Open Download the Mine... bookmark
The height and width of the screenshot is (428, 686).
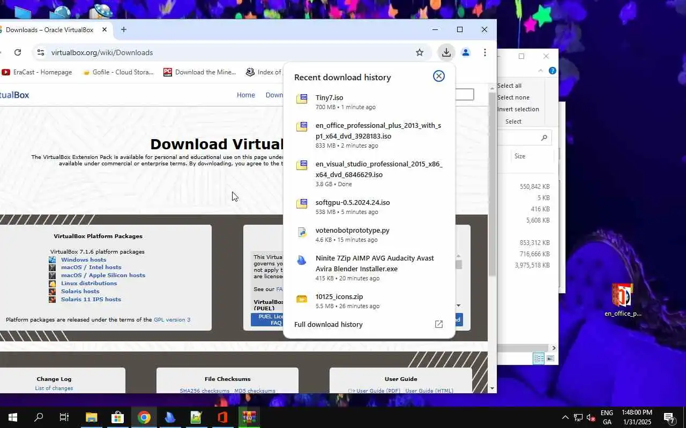click(x=200, y=72)
